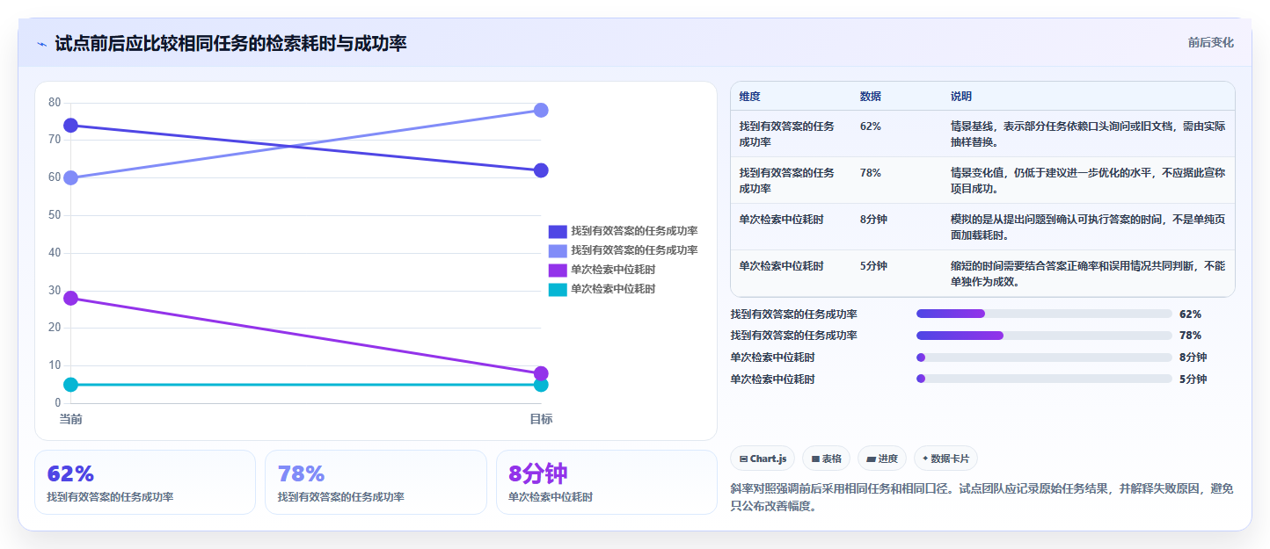Click the 78% value beside the progress bar
Image resolution: width=1270 pixels, height=549 pixels.
(x=1191, y=336)
